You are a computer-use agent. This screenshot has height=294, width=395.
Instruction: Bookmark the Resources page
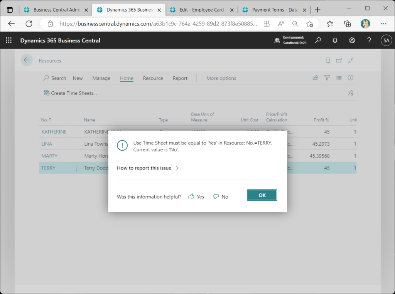tap(328, 60)
